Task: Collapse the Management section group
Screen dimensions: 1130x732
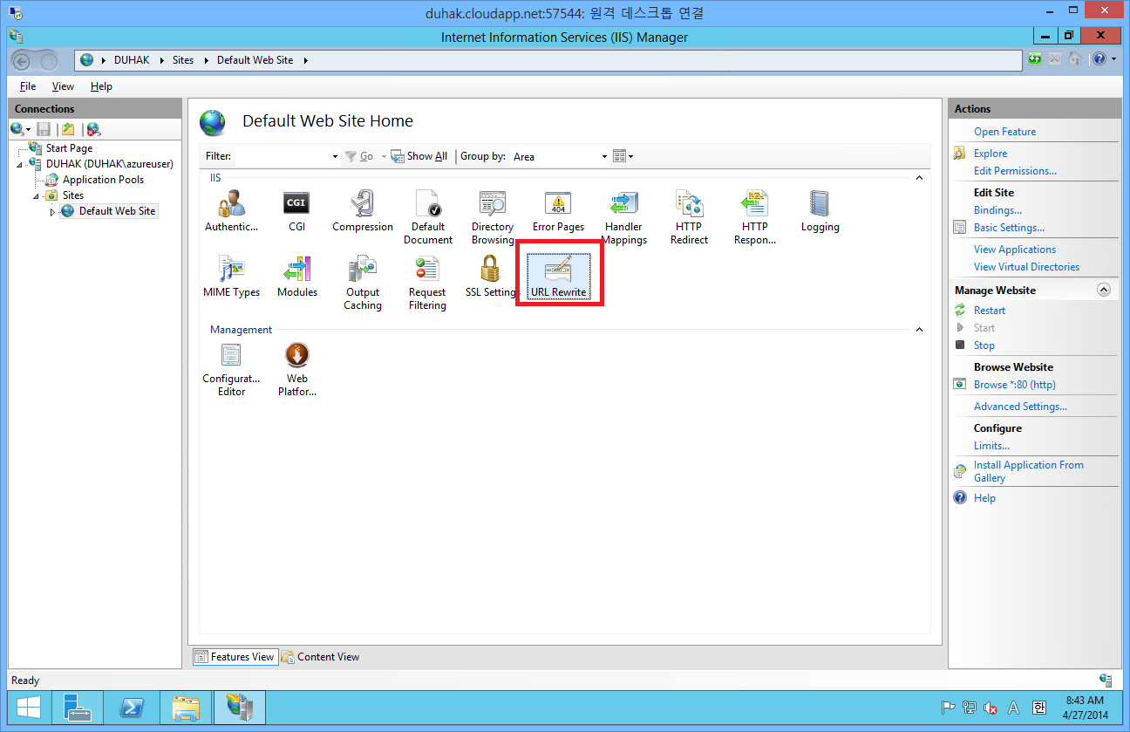Action: 918,330
